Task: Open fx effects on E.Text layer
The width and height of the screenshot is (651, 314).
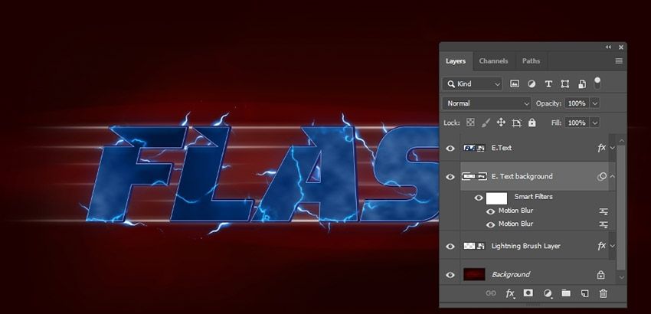Action: (601, 148)
